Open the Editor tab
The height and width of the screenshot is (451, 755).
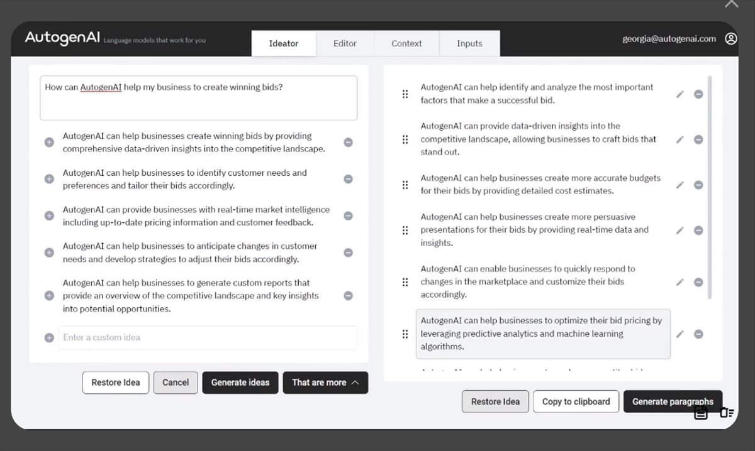tap(345, 43)
